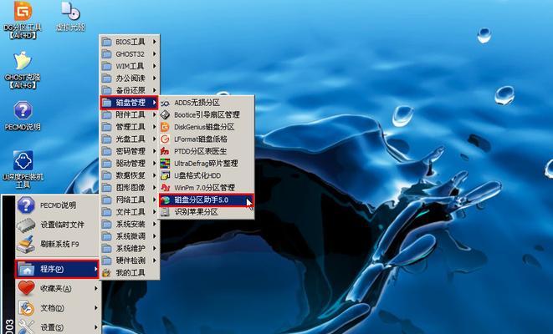This screenshot has height=334, width=553.
Task: Open the DG分区工具 desktop icon
Action: click(x=23, y=17)
